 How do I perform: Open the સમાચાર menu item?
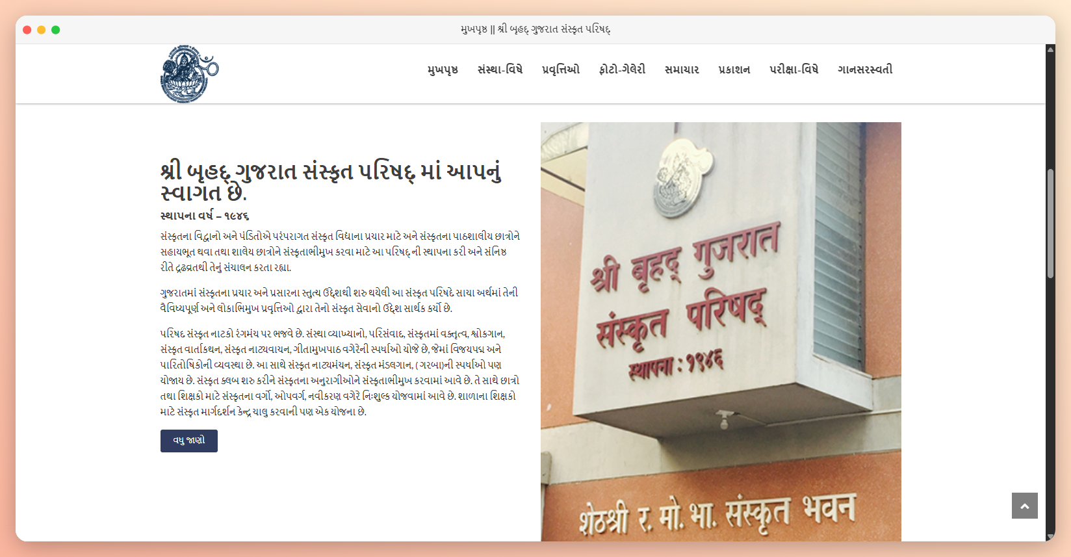point(682,70)
